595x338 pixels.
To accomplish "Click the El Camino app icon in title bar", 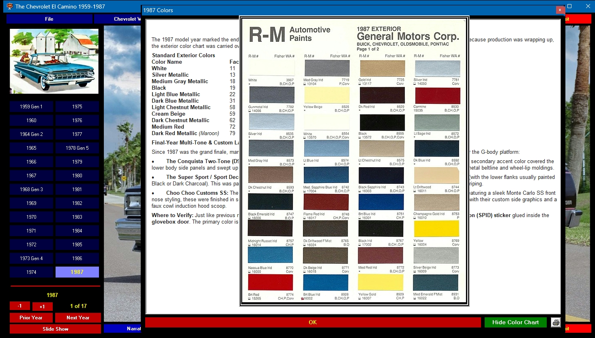I will [10, 6].
